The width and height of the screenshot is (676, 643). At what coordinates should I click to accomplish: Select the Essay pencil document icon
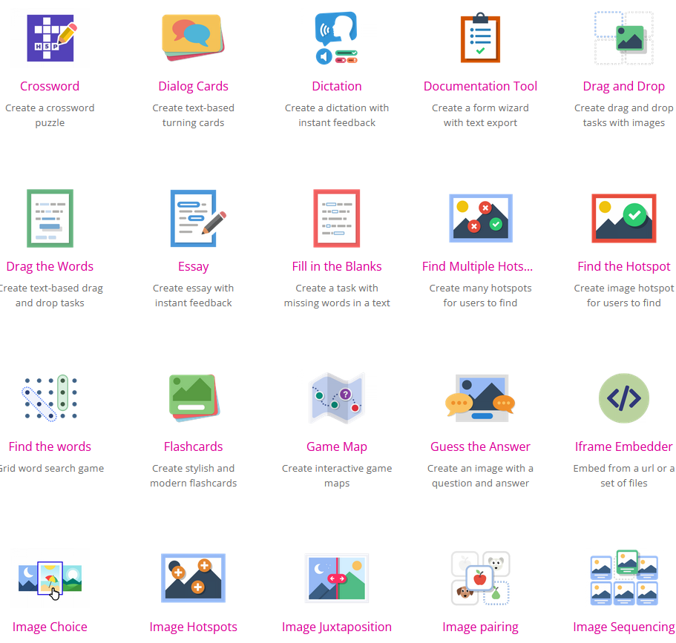point(194,218)
